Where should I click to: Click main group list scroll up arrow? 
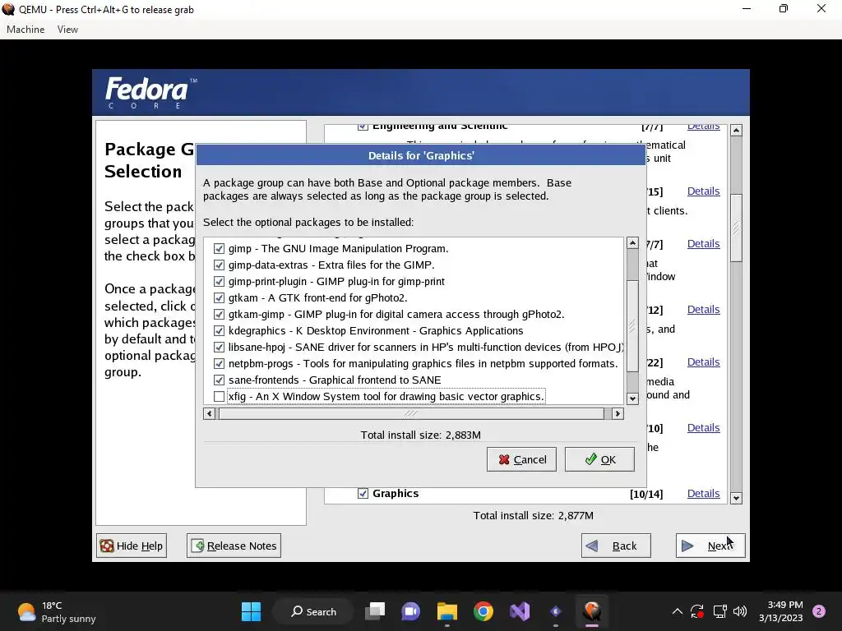point(736,131)
